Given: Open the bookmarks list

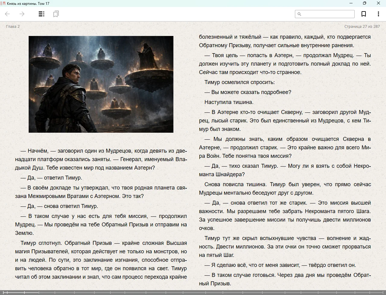Looking at the screenshot, I should click(56, 14).
